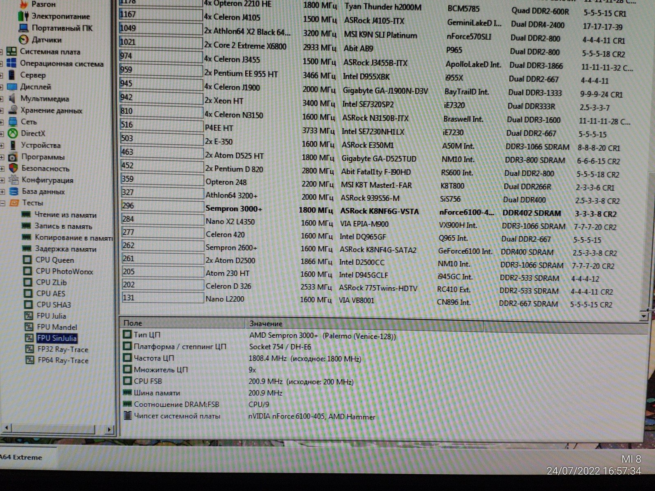Select the FP64 Ray-Trace test
The image size is (655, 491).
coord(63,360)
